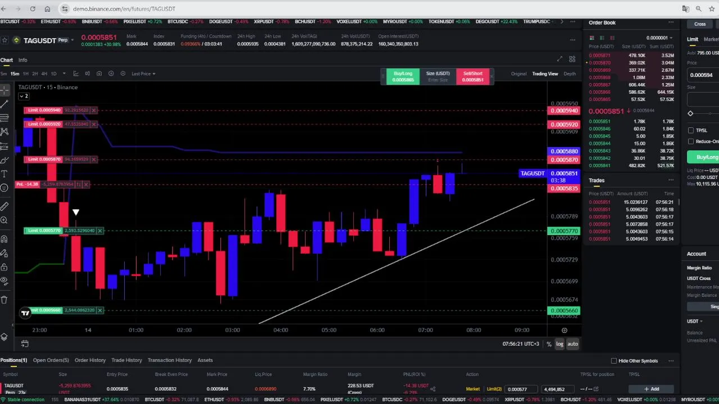Select the pattern drawing tool

(4, 132)
